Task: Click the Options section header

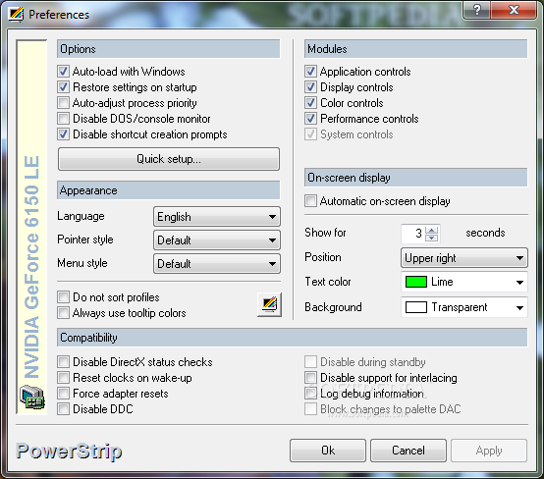Action: click(169, 49)
